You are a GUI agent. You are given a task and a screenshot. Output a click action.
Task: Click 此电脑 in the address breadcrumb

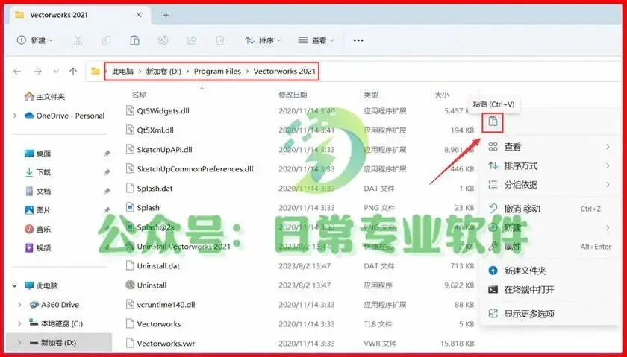tap(122, 71)
